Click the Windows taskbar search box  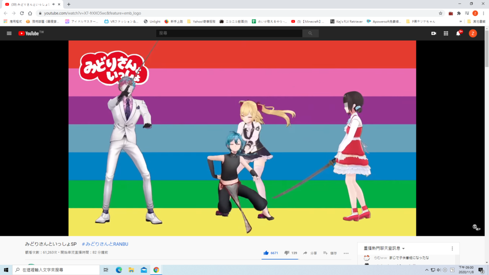(x=56, y=270)
